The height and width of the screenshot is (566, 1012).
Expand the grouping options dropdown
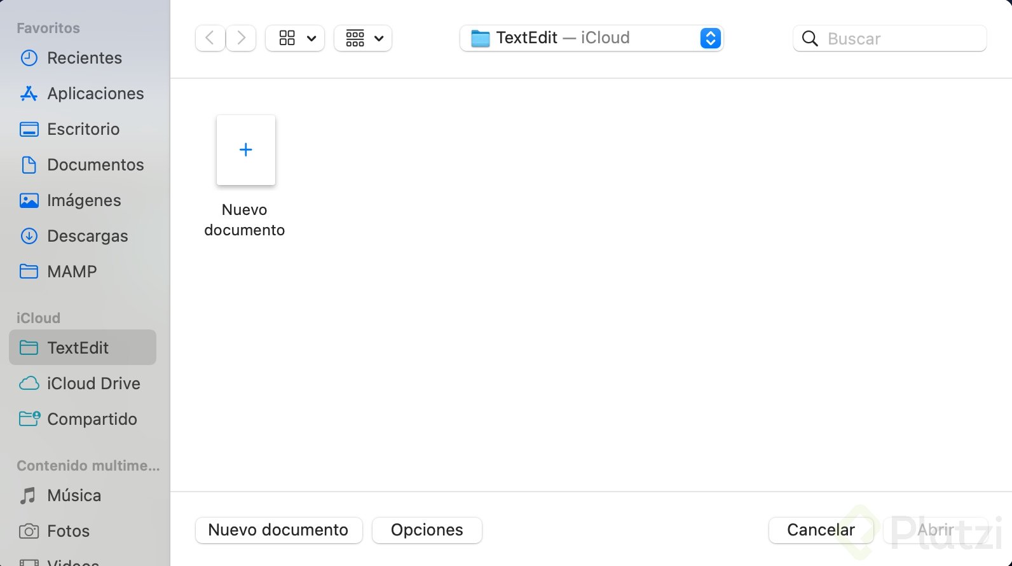tap(363, 38)
